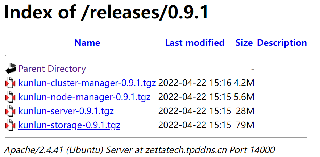
Task: Click the modified date of kunlun-server
Action: point(195,111)
